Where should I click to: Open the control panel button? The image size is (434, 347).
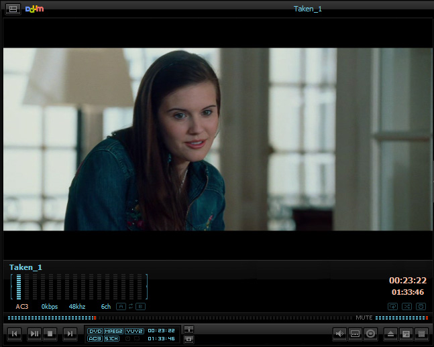[406, 334]
